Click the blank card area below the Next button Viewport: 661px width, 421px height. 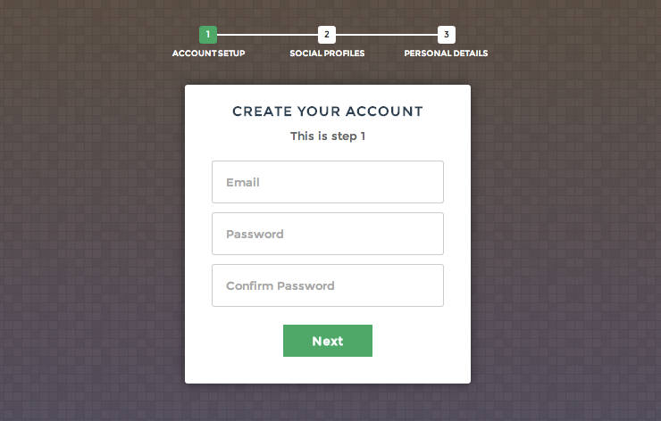point(328,370)
